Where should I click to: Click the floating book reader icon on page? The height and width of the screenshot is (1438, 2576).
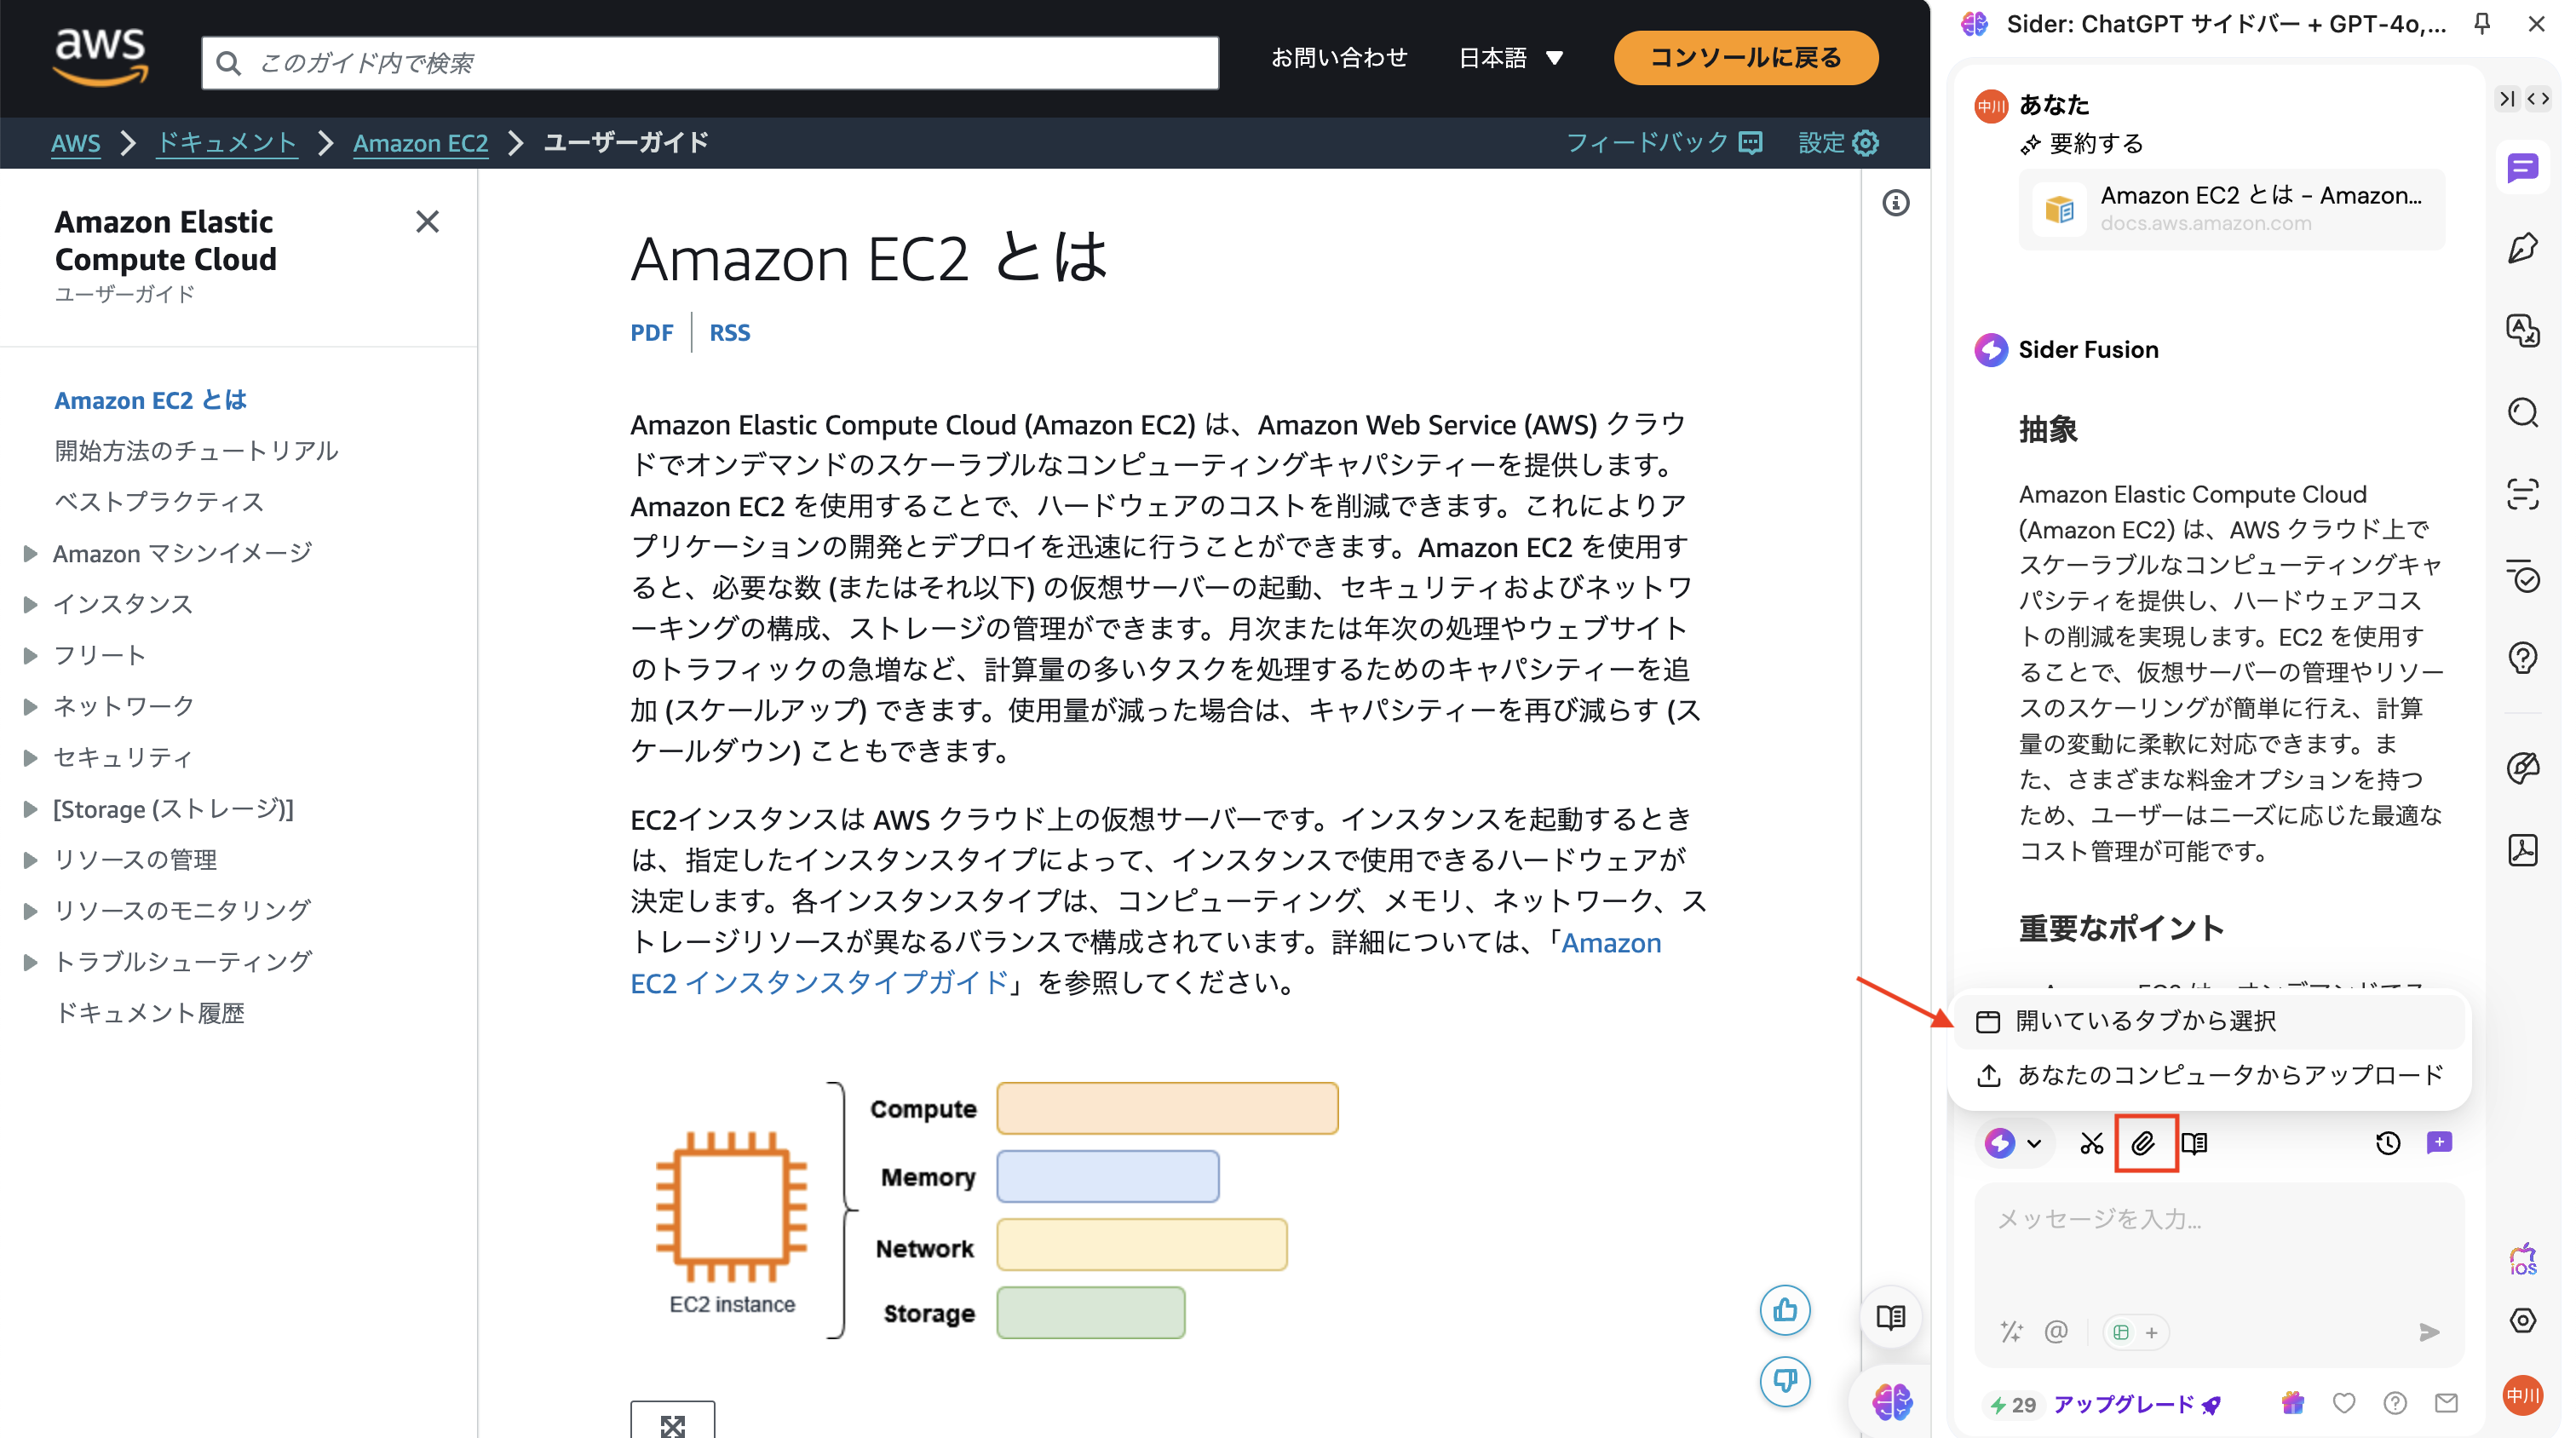1891,1317
